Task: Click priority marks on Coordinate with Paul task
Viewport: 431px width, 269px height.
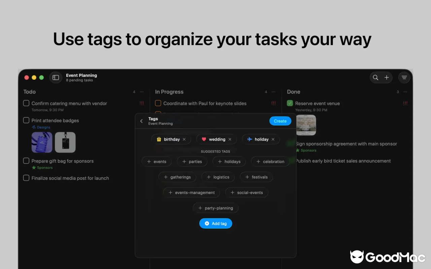Action: [273, 103]
